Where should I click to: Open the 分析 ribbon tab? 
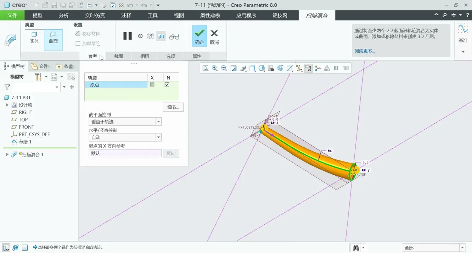(x=64, y=16)
